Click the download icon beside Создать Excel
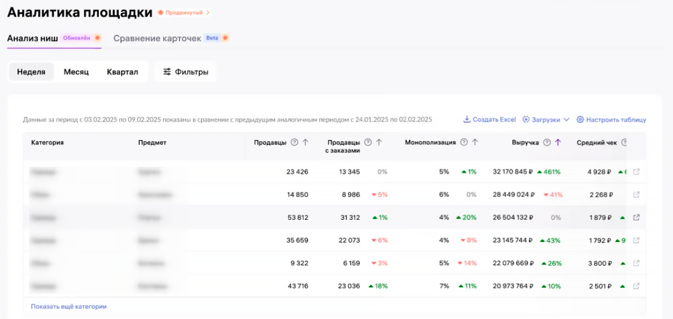Screen dimensions: 673x319 467,119
